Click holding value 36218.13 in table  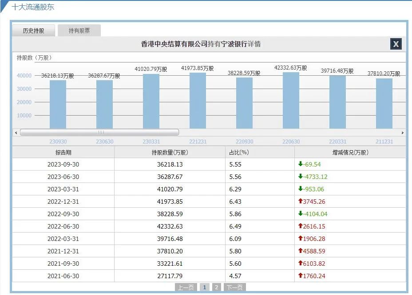170,164
